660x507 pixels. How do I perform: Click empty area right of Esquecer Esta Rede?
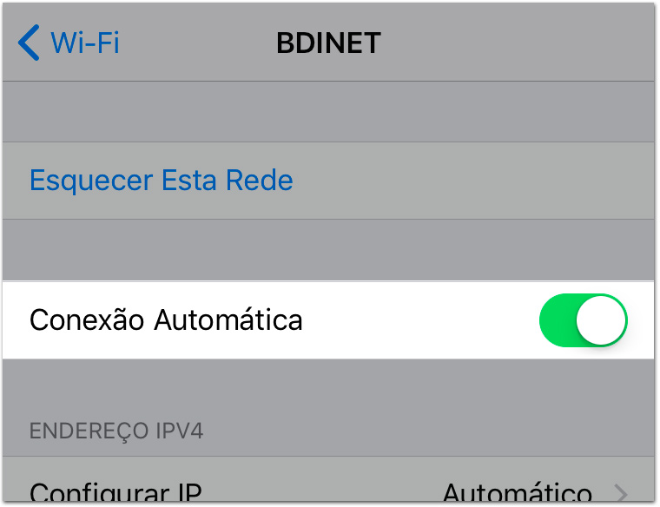[x=473, y=181]
